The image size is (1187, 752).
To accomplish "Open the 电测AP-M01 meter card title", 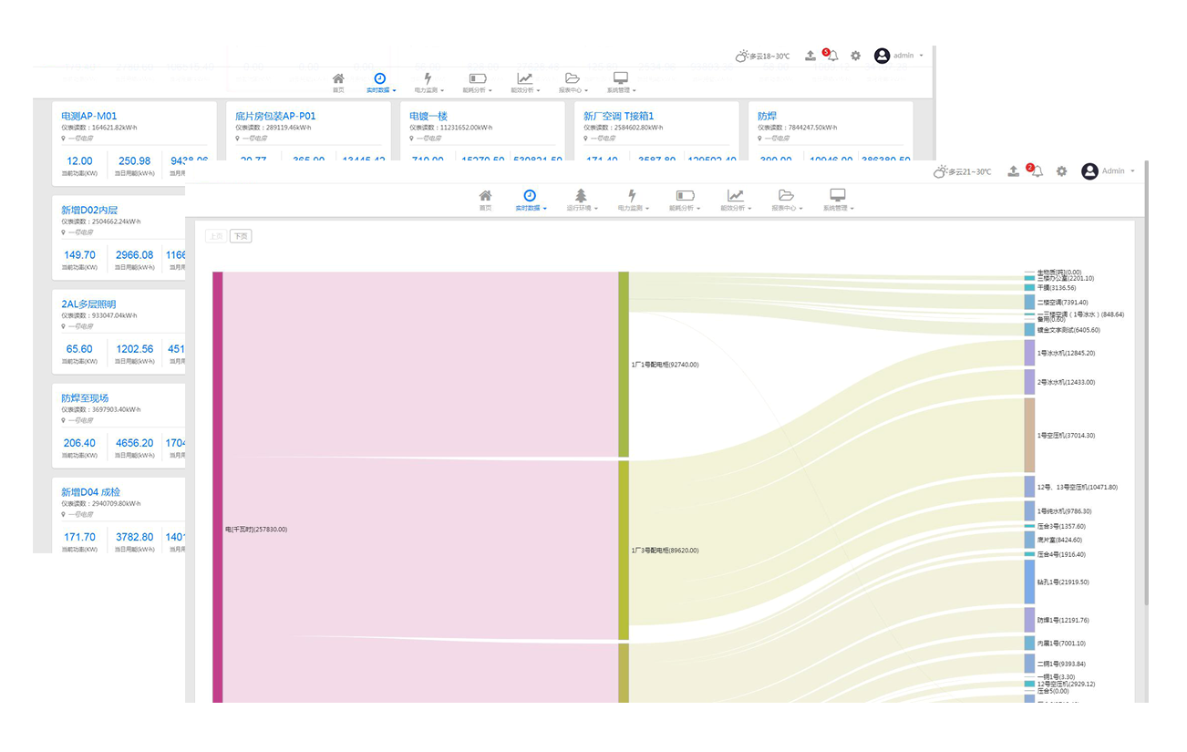I will pos(88,116).
